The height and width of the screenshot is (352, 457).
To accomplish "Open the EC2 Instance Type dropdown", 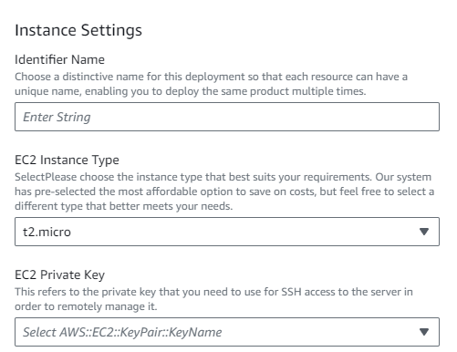I will 227,232.
